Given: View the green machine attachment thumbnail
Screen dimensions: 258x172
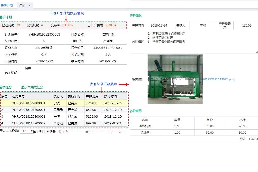Looking at the screenshot, I should (x=175, y=79).
